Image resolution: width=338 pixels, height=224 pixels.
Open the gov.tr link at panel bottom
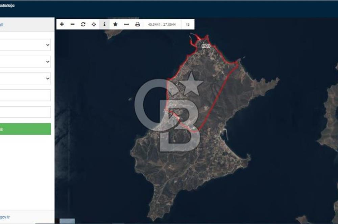click(x=5, y=217)
